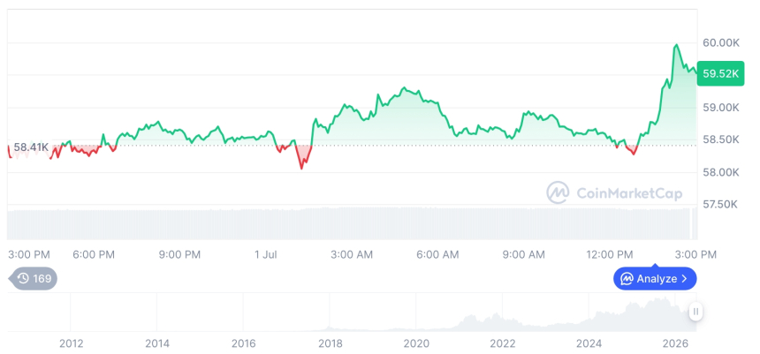Click the Analyze button
The image size is (760, 354).
pyautogui.click(x=655, y=278)
